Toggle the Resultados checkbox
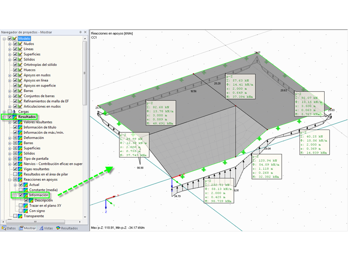The width and height of the screenshot is (348, 261). pyautogui.click(x=10, y=117)
